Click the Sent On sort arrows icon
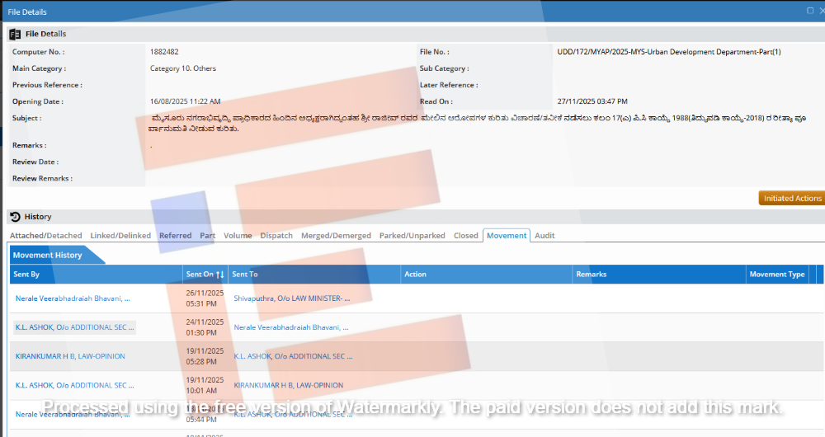Screen dimensions: 825x437 [x=219, y=275]
